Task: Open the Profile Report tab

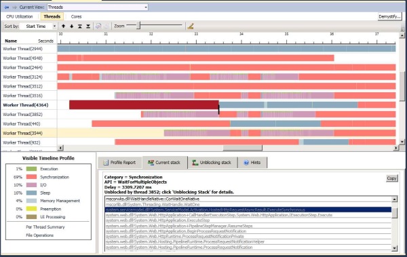Action: [x=120, y=163]
